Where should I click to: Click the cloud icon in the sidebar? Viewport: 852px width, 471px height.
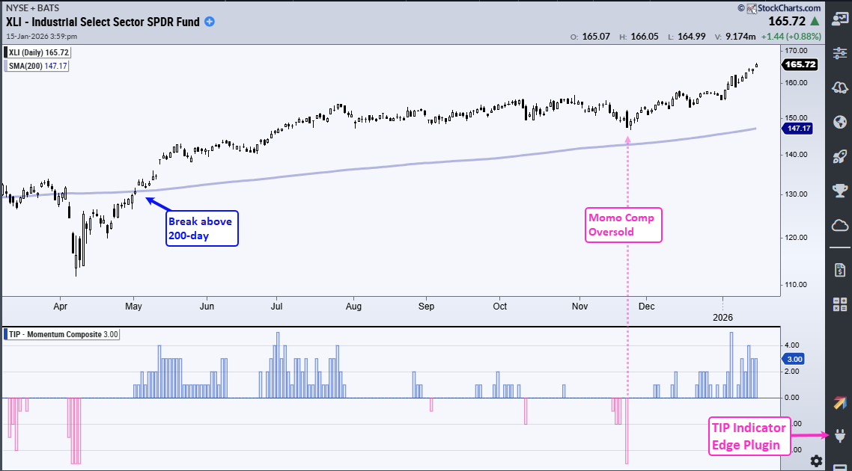pos(839,225)
